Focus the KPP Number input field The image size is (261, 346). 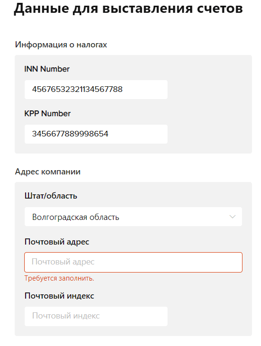tap(96, 134)
